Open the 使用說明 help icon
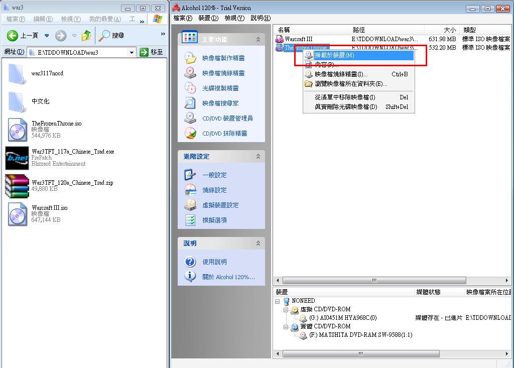Image resolution: width=514 pixels, height=368 pixels. [190, 262]
